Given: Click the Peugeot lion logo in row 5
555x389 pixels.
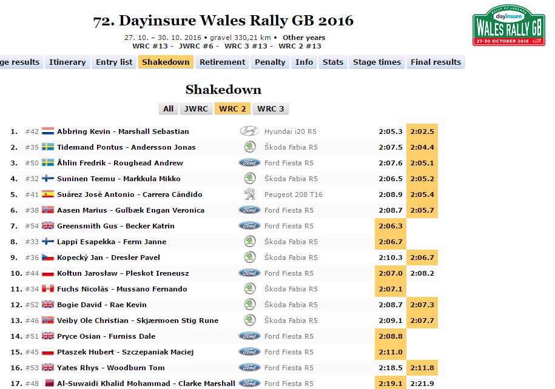Looking at the screenshot, I should (250, 194).
